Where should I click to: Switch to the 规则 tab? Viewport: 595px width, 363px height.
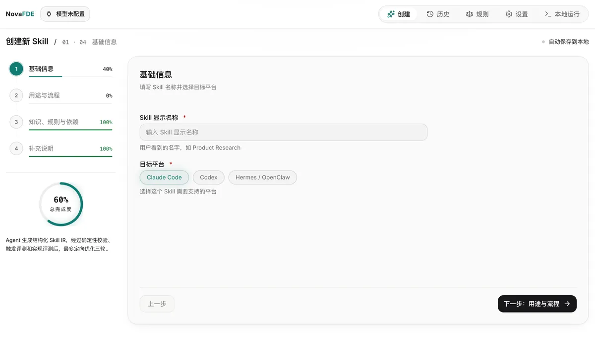[x=477, y=14]
